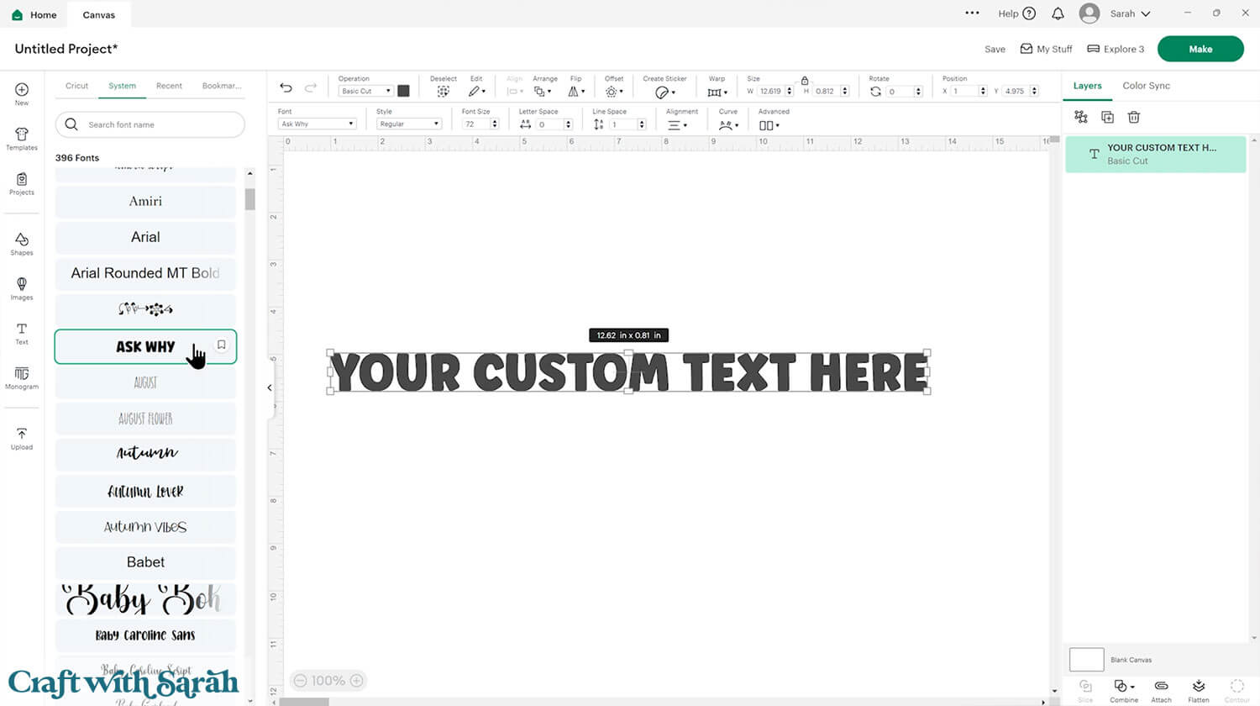Expand the Flip dropdown
The height and width of the screenshot is (706, 1260).
[x=575, y=91]
